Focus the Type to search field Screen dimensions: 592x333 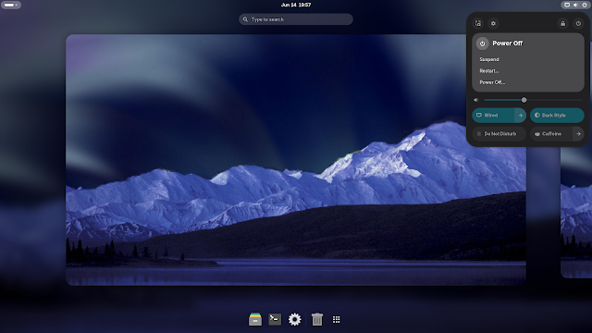(x=296, y=19)
